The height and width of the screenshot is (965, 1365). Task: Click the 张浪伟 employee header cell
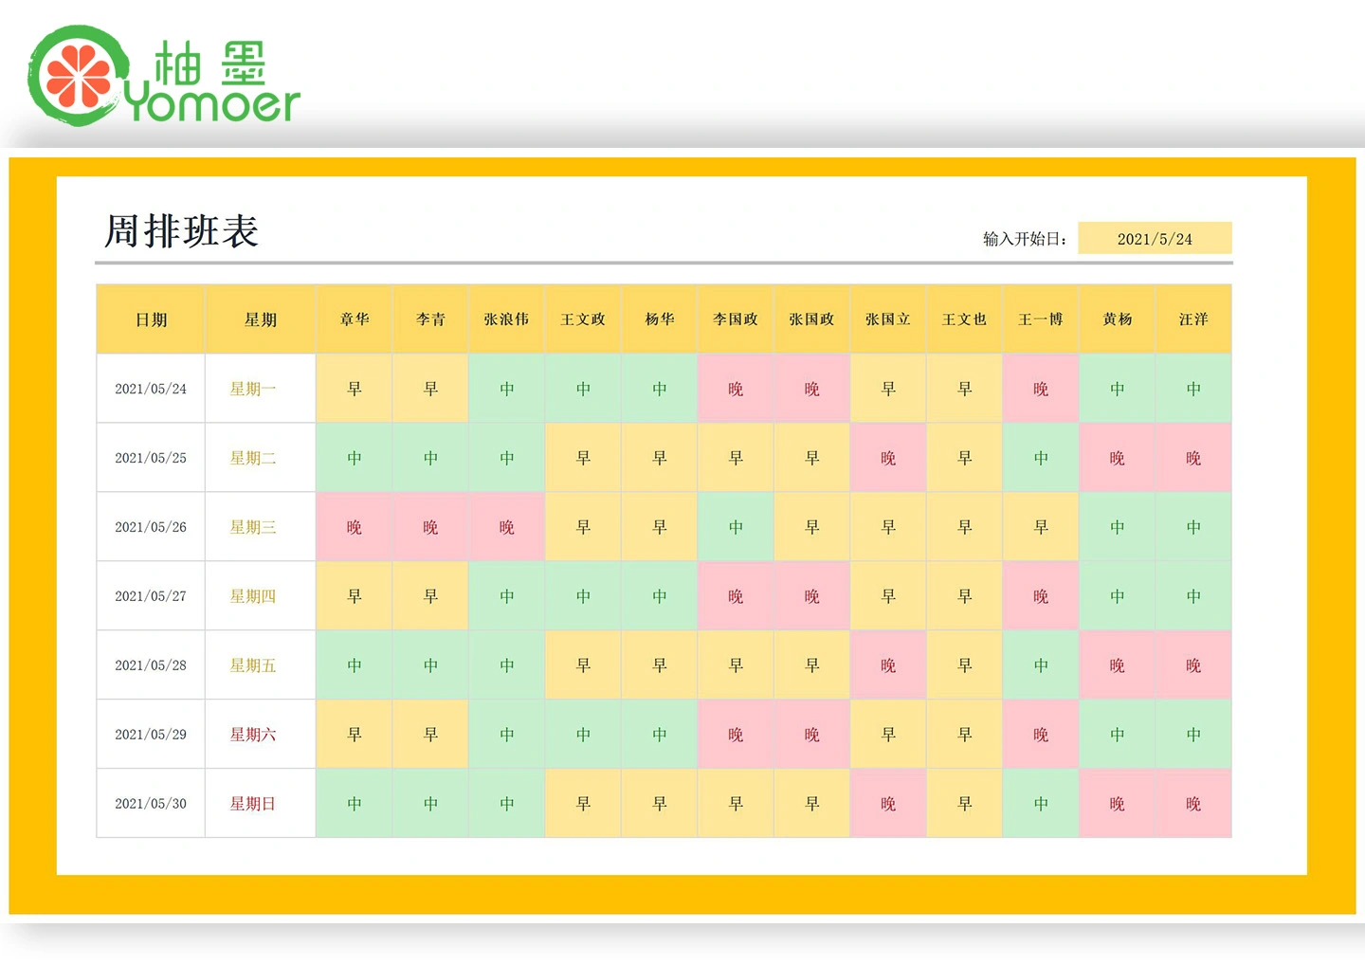(506, 319)
